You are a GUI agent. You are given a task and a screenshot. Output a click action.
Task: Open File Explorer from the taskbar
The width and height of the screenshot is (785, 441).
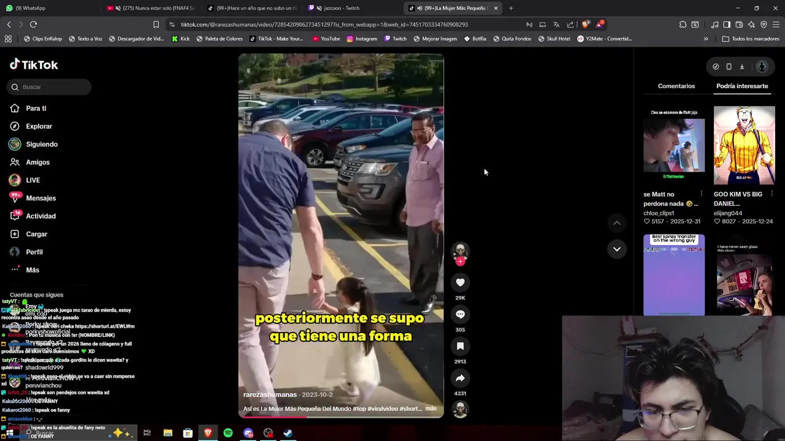[167, 433]
